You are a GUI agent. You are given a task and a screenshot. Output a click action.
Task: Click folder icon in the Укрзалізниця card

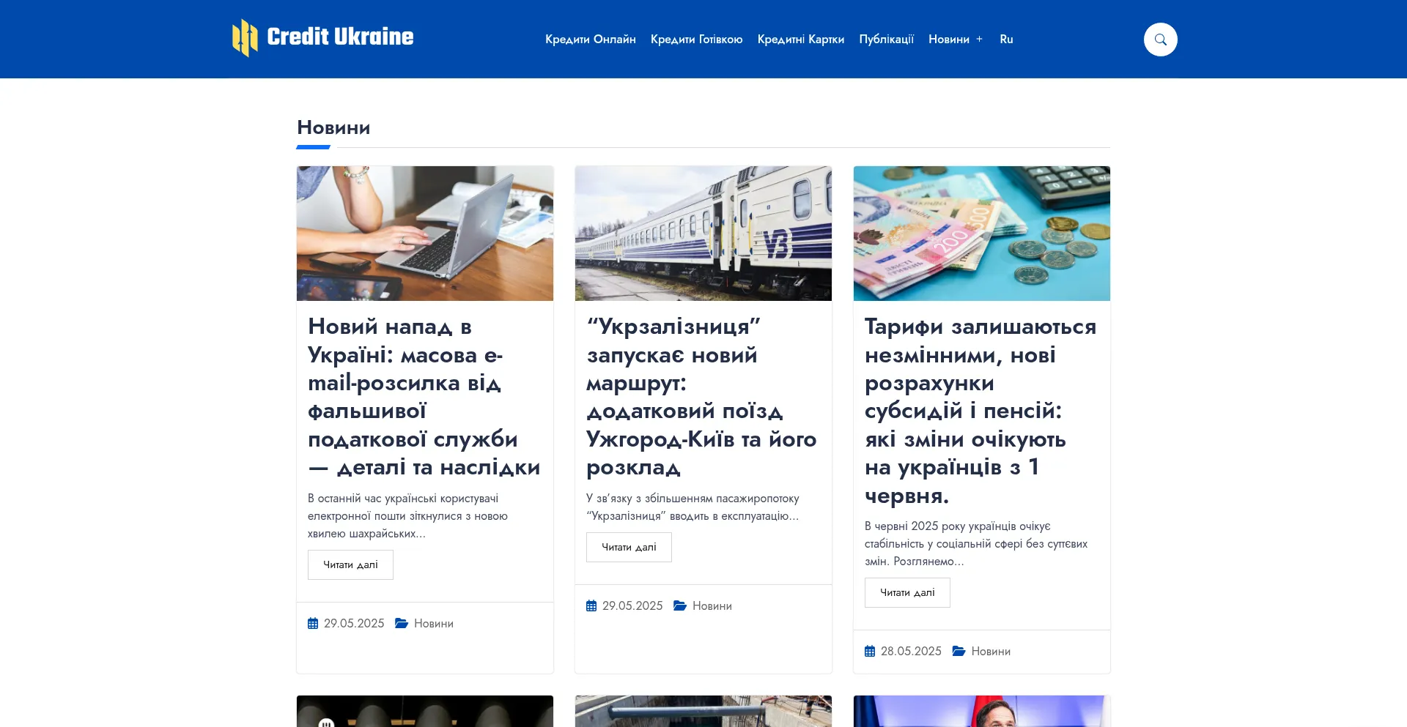pos(680,605)
